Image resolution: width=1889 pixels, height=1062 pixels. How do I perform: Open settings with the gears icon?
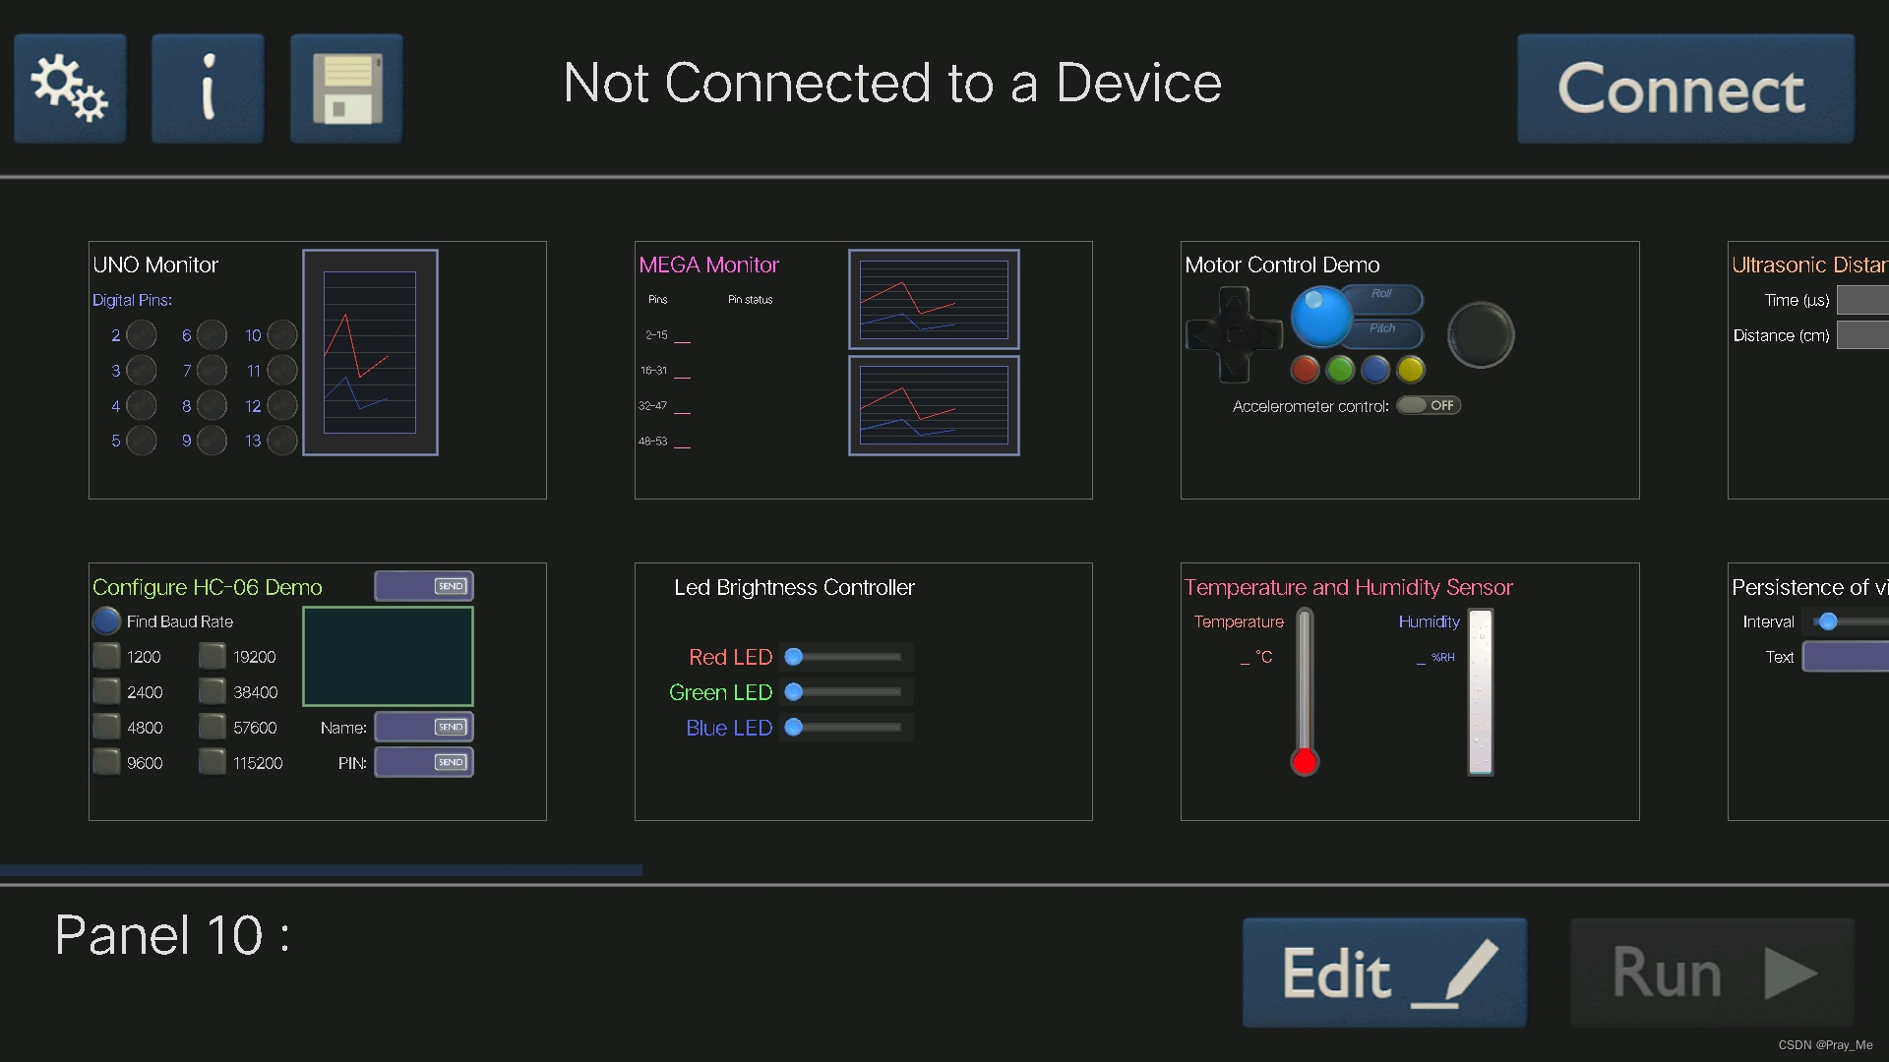tap(70, 88)
